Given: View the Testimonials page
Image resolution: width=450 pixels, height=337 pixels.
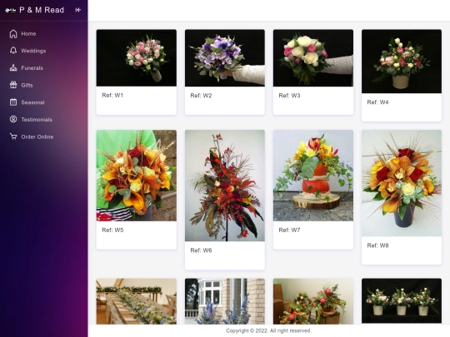Looking at the screenshot, I should click(x=37, y=120).
